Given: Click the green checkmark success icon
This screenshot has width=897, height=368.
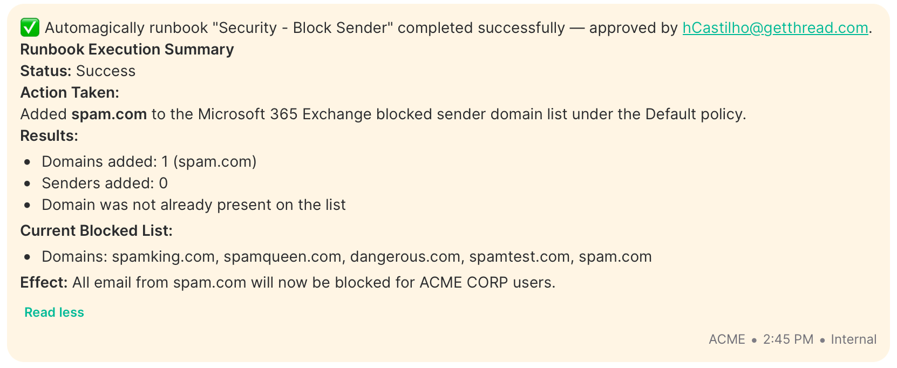Looking at the screenshot, I should click(x=30, y=28).
